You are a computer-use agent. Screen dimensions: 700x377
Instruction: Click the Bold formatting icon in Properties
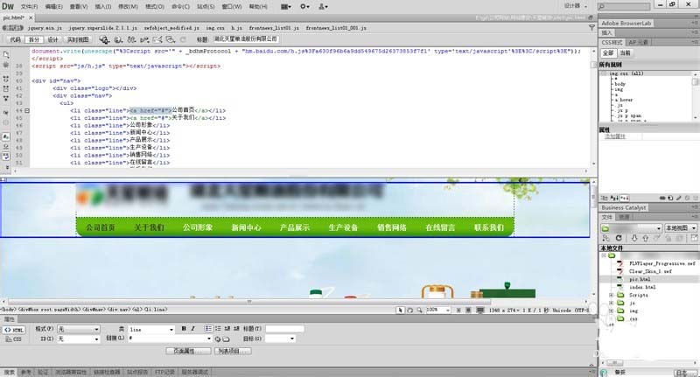[x=184, y=329]
